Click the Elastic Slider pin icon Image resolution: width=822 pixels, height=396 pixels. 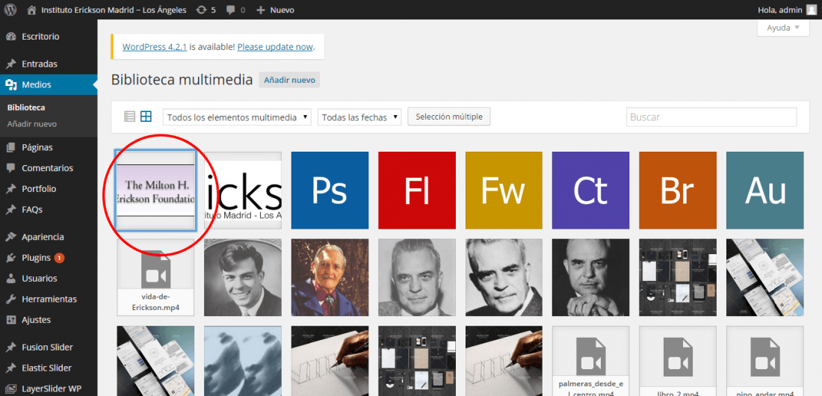point(10,368)
